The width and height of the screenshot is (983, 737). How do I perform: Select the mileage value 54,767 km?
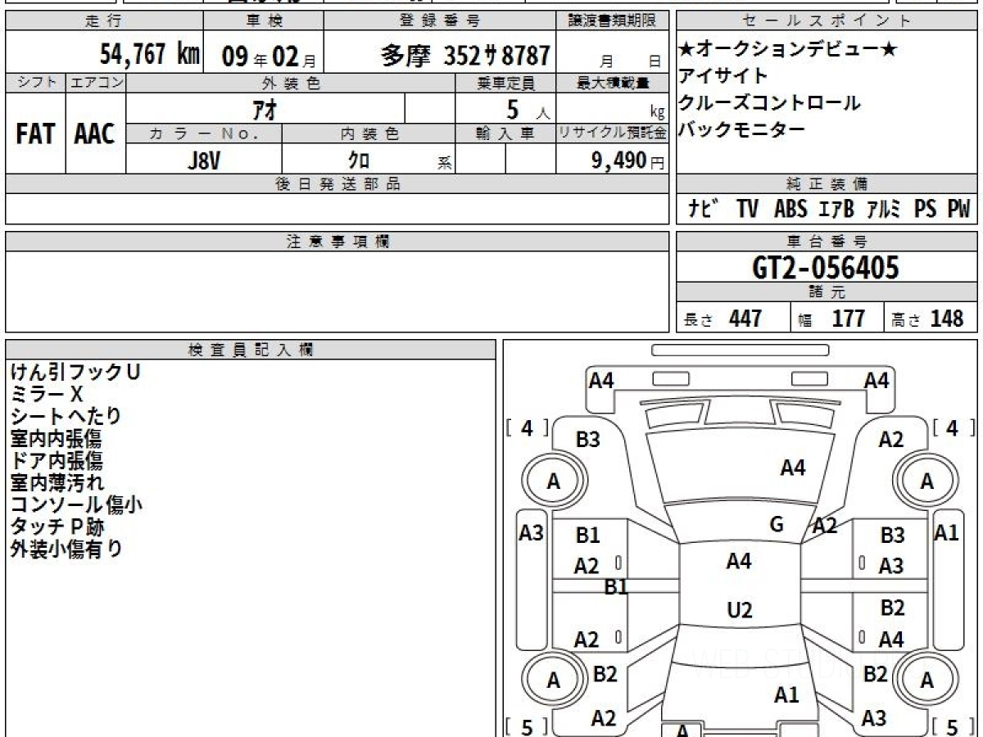(150, 55)
